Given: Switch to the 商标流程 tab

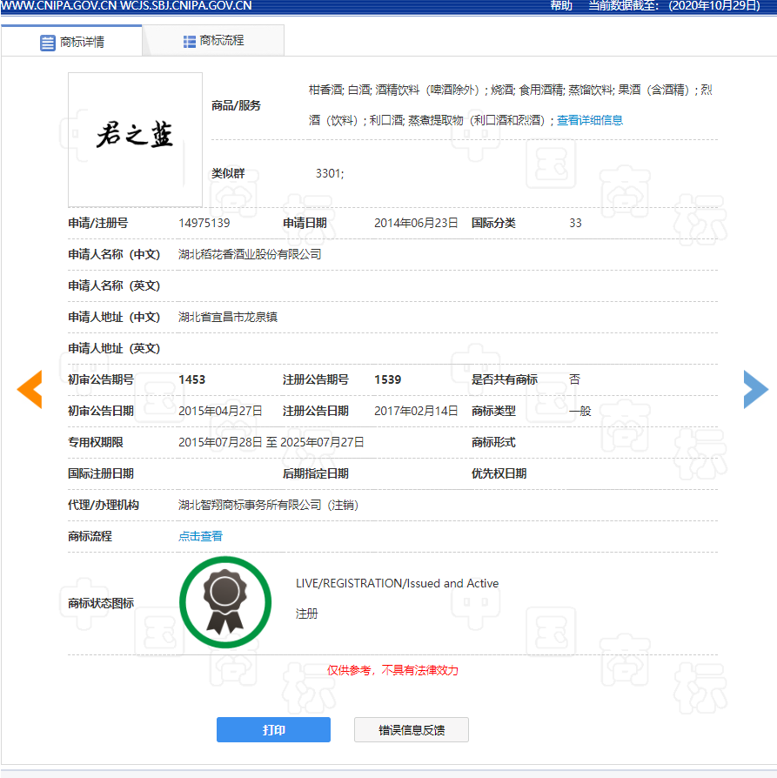Looking at the screenshot, I should tap(221, 41).
